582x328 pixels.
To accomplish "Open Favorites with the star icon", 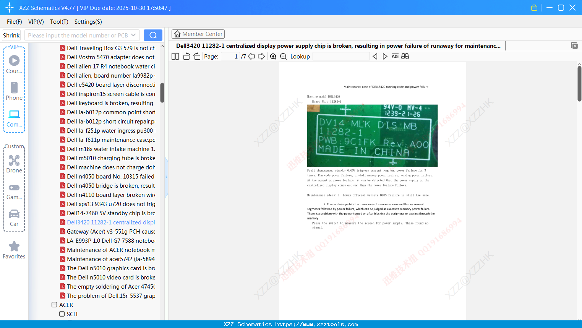I will [14, 250].
